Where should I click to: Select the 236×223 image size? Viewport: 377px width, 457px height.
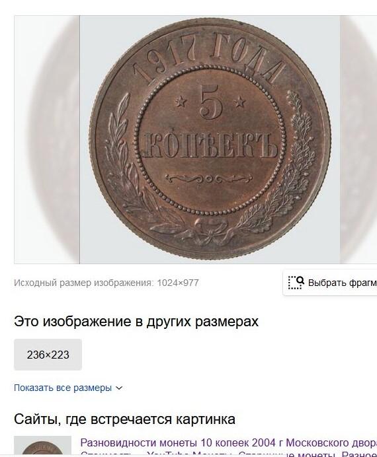pyautogui.click(x=48, y=355)
